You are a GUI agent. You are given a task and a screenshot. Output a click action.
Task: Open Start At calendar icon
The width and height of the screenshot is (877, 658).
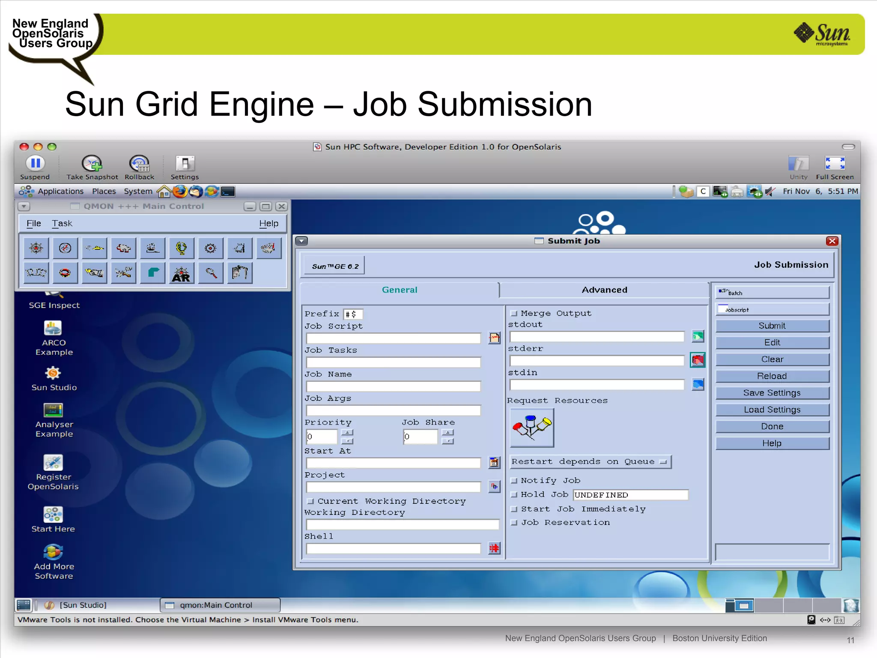click(495, 463)
